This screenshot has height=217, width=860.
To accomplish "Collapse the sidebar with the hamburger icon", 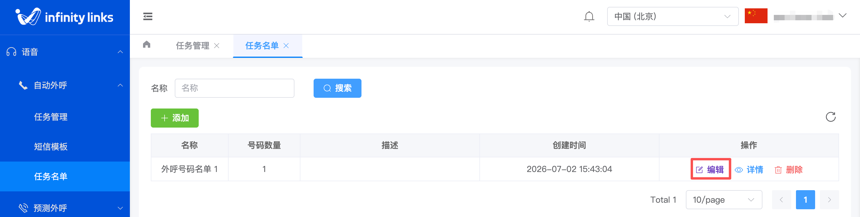I will [148, 16].
